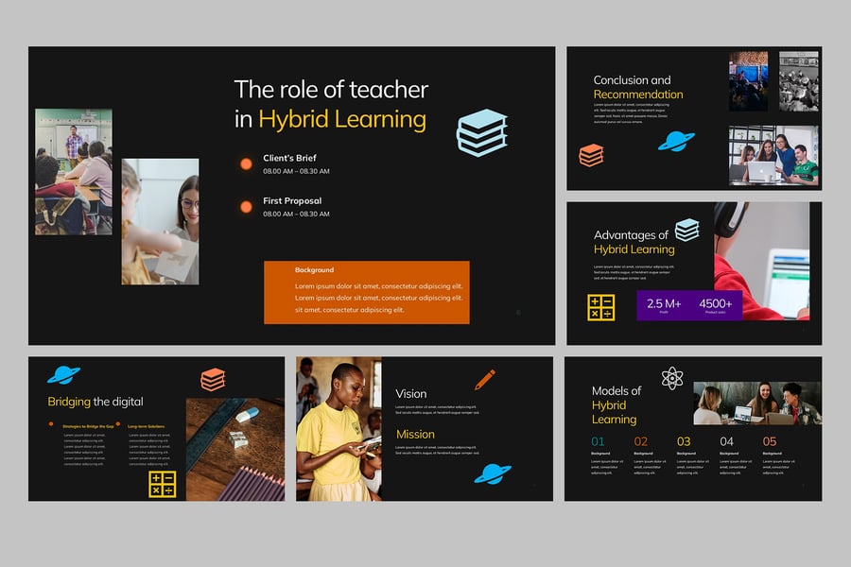Click the blue stacked books icon beside the main title
Viewport: 851px width, 567px height.
click(x=481, y=131)
